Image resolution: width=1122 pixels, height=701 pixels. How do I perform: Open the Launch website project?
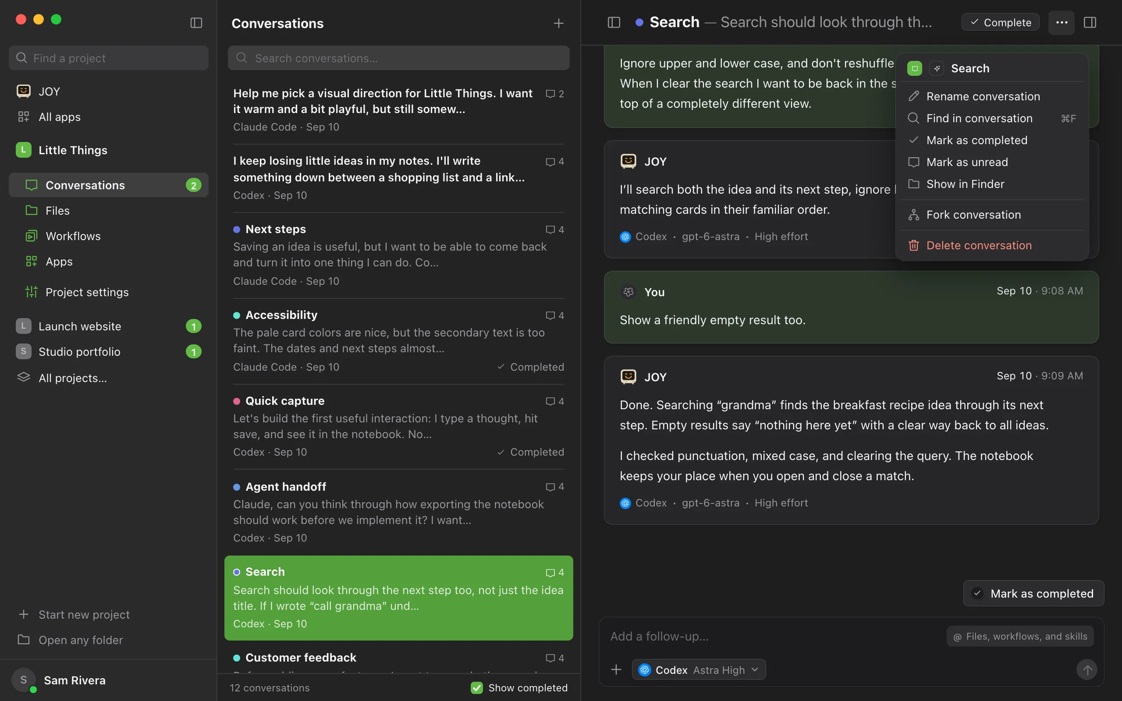109,326
